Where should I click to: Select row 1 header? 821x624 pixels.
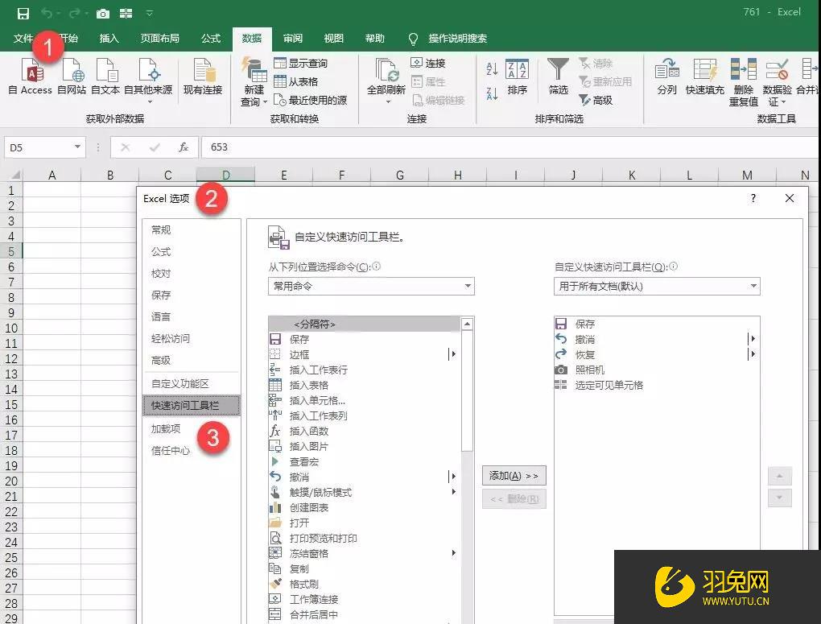coord(11,190)
